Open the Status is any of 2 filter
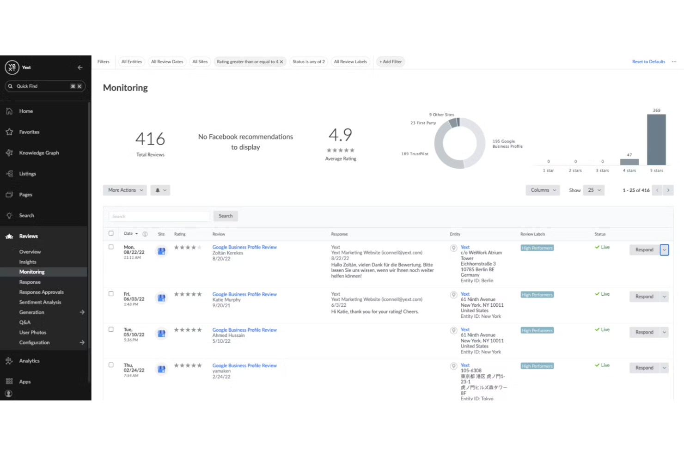This screenshot has width=684, height=456. [x=309, y=62]
